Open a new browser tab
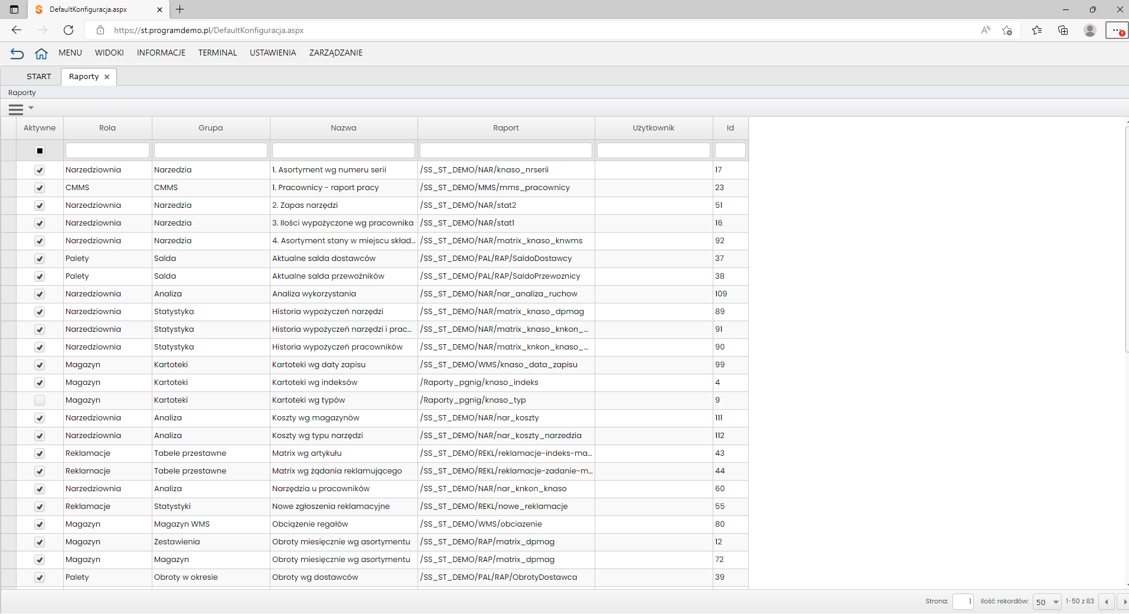 click(x=180, y=9)
